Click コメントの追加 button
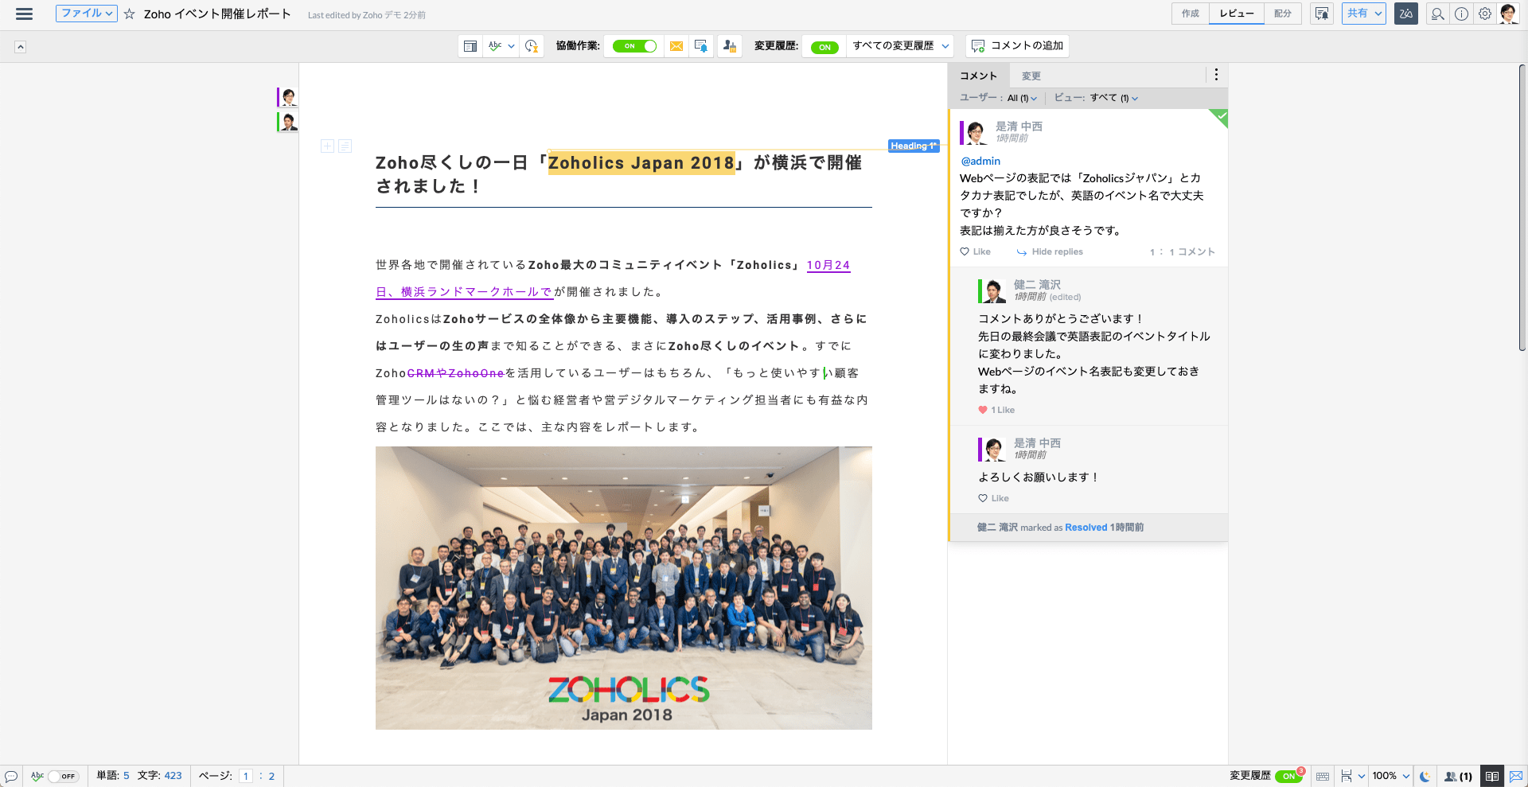 pos(1017,46)
